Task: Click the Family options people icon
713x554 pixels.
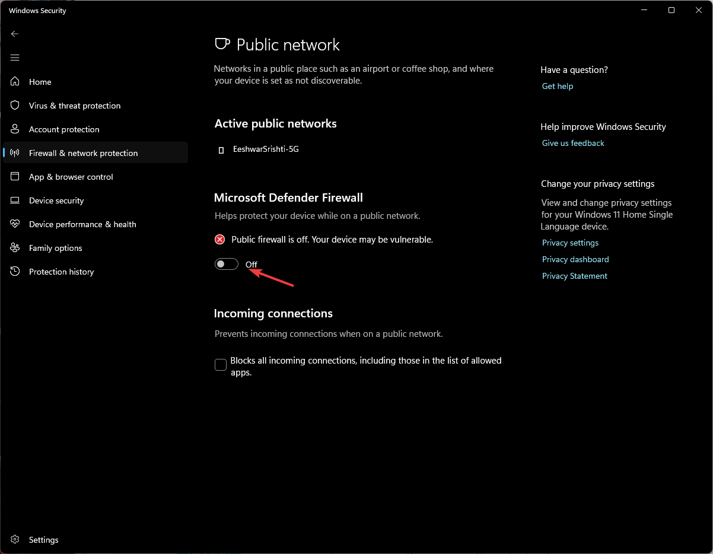Action: (x=15, y=248)
